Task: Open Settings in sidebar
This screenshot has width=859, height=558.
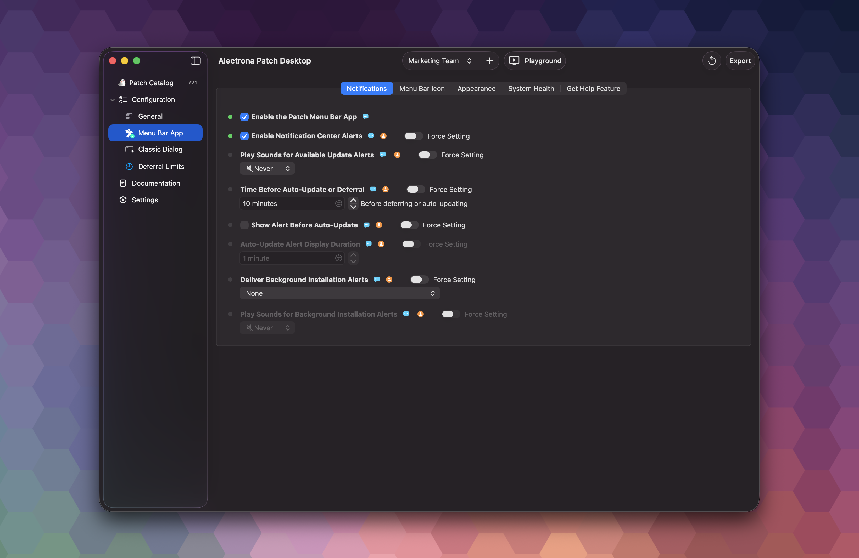Action: pos(155,200)
